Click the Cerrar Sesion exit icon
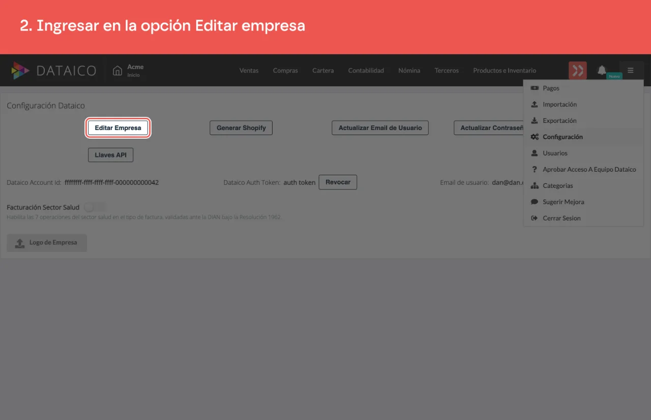This screenshot has height=420, width=651. pos(535,218)
